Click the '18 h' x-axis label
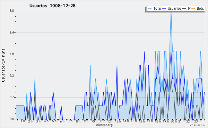 (x=158, y=121)
